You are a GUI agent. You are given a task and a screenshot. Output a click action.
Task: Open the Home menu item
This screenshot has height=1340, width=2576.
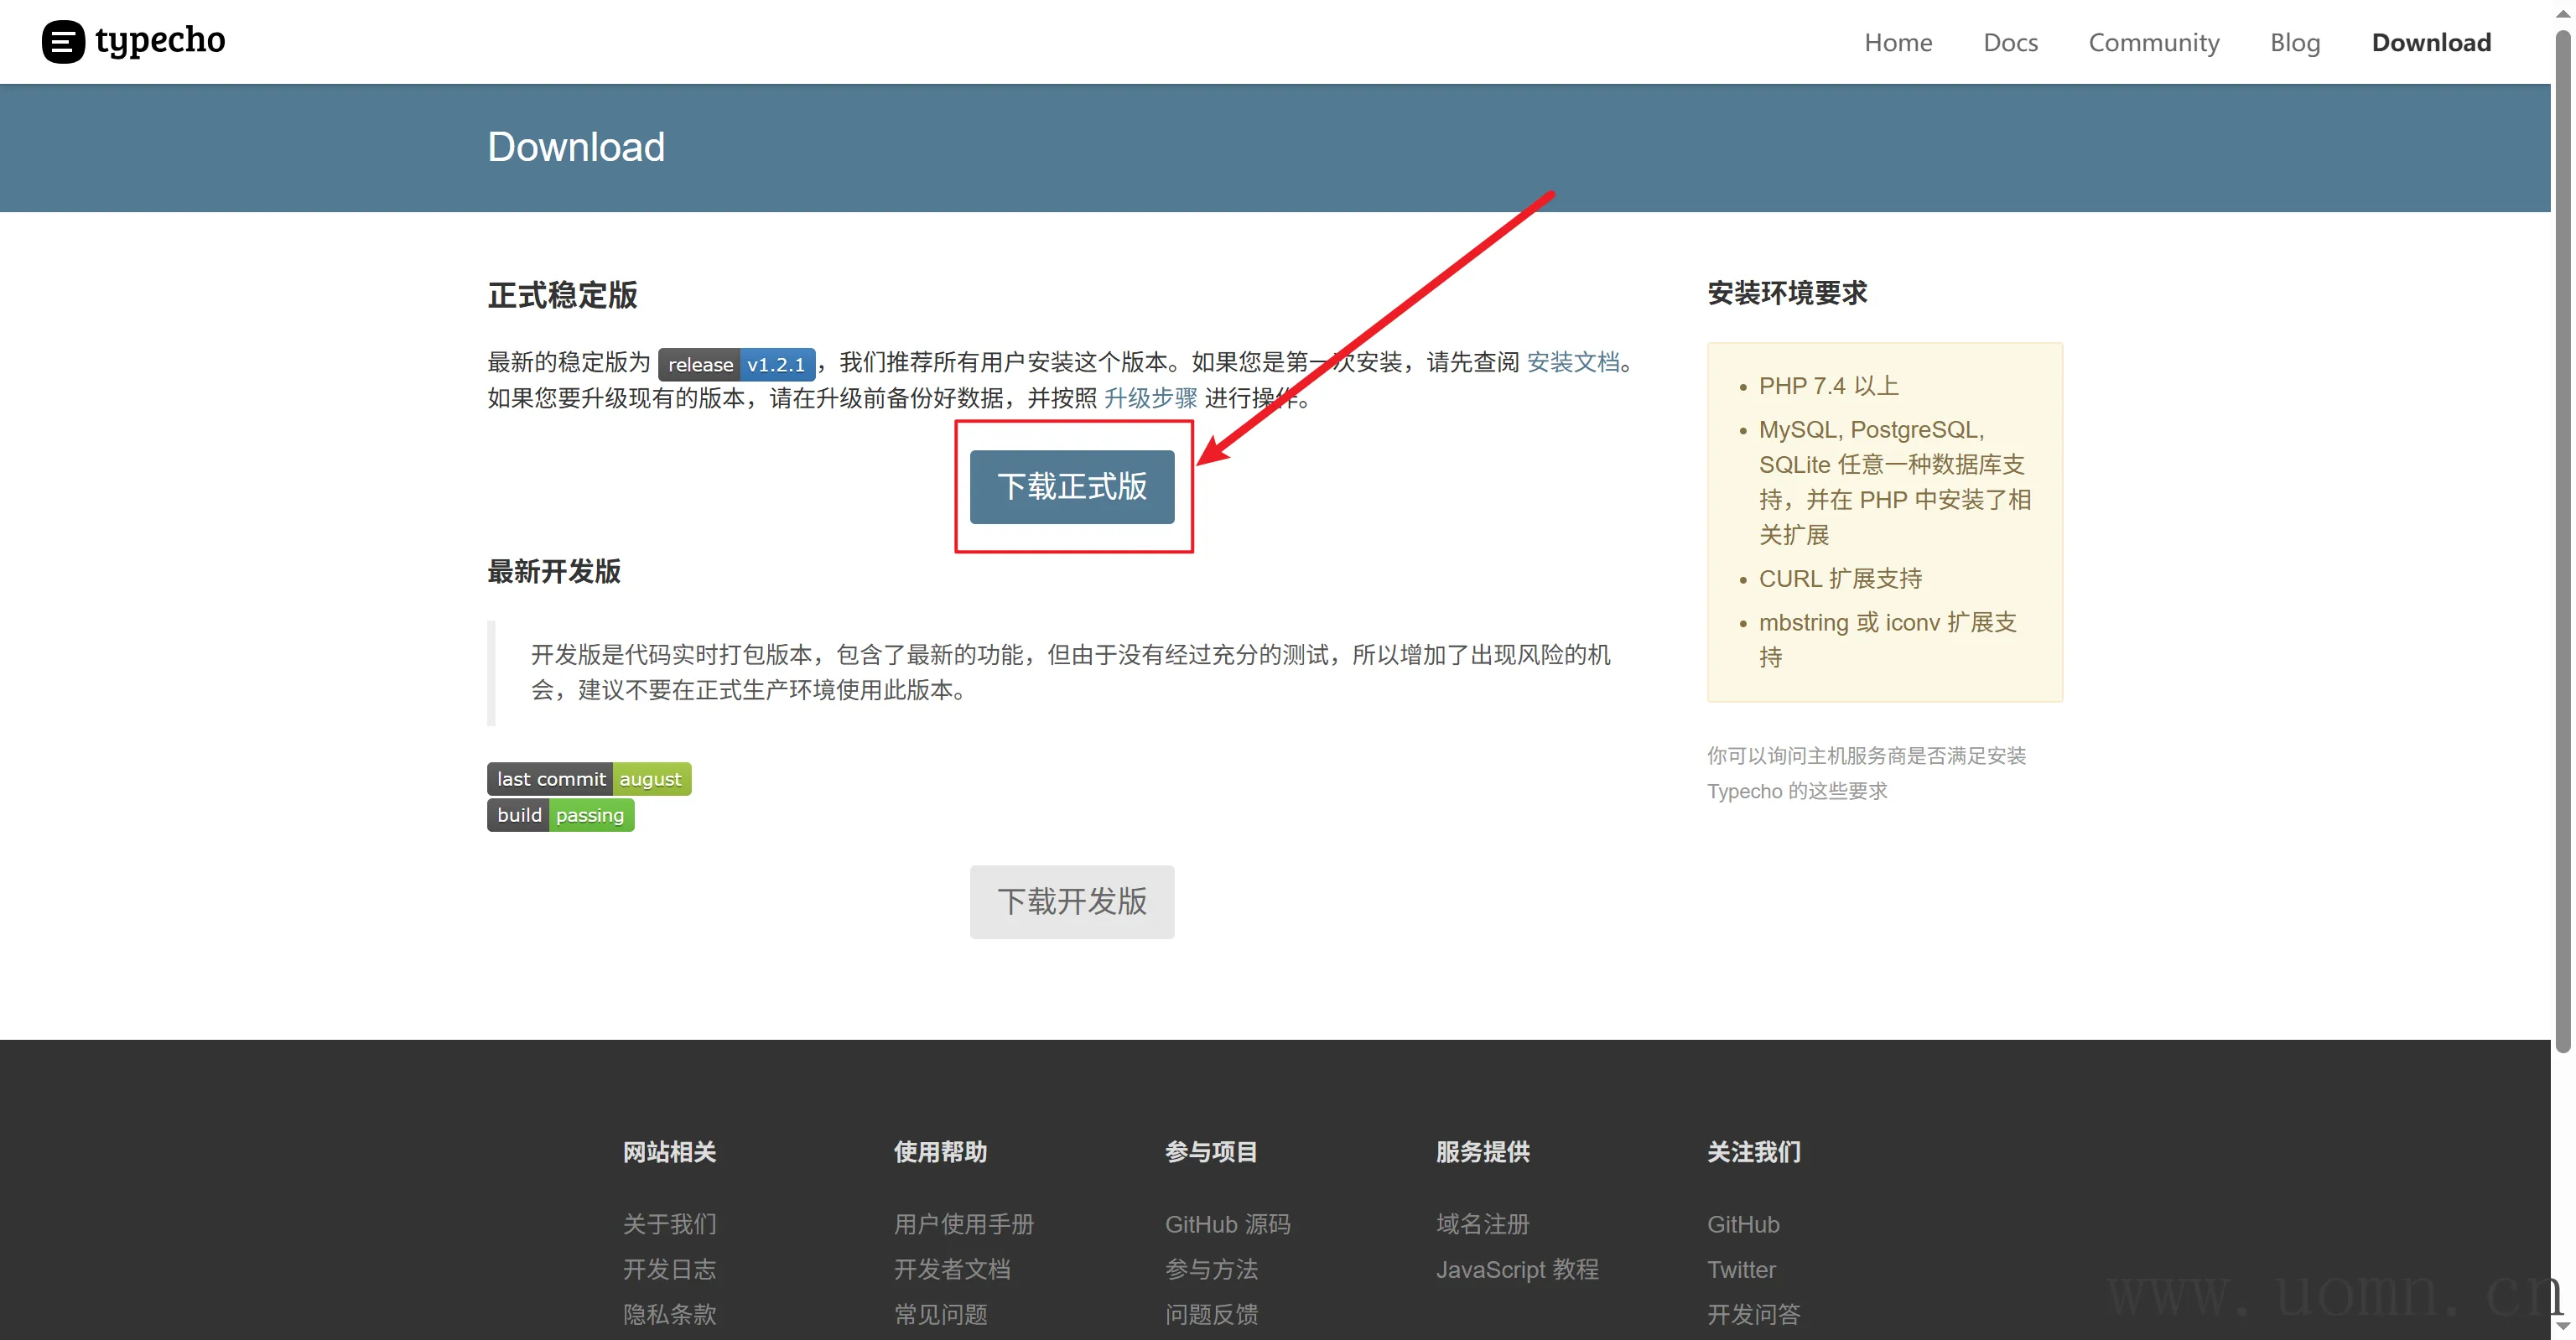point(1897,42)
